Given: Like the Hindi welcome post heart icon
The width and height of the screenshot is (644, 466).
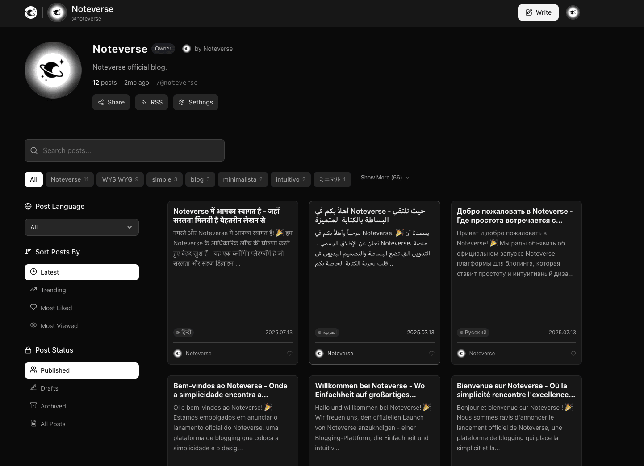Looking at the screenshot, I should point(290,354).
